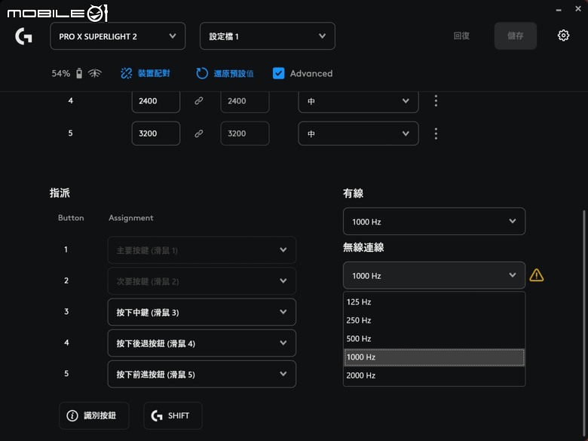
Task: Open the three-dot menu for DPI row 4
Action: [436, 100]
